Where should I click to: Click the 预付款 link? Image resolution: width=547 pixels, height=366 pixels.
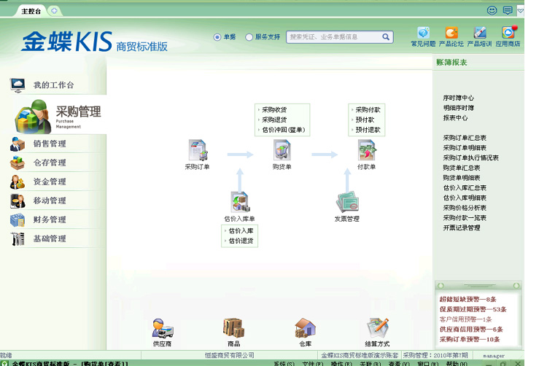tap(365, 120)
